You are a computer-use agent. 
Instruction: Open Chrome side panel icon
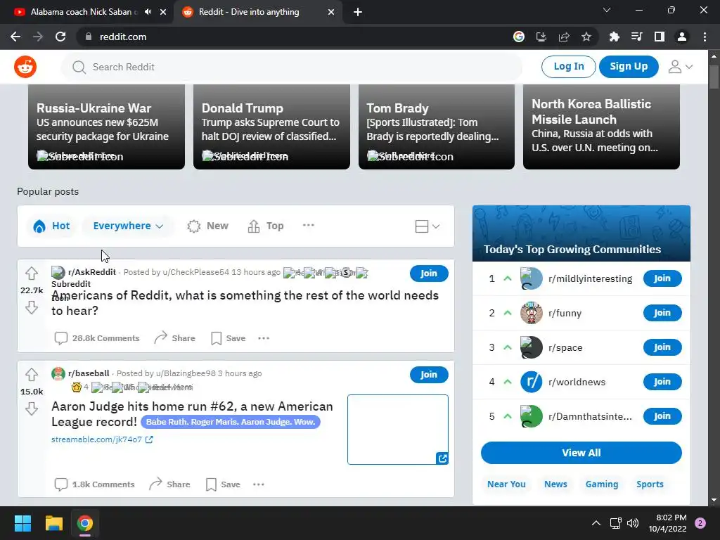(x=660, y=37)
